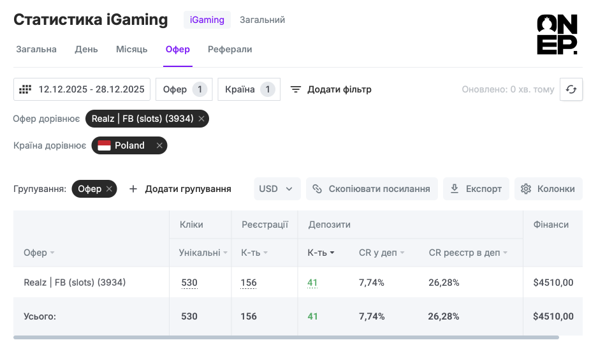Sort by deposits К-ть column
The width and height of the screenshot is (598, 354).
pos(321,253)
